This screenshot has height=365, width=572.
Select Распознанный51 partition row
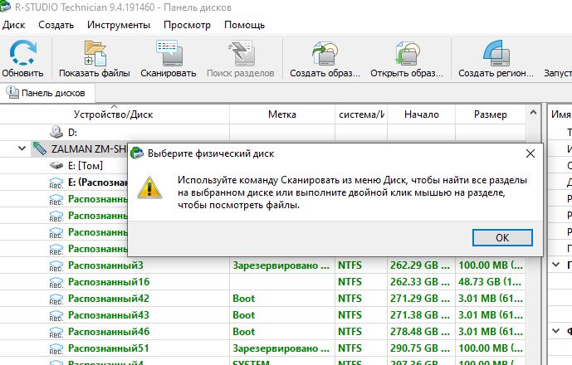[262, 348]
